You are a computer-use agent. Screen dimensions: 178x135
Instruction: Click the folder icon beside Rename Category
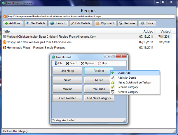click(113, 87)
